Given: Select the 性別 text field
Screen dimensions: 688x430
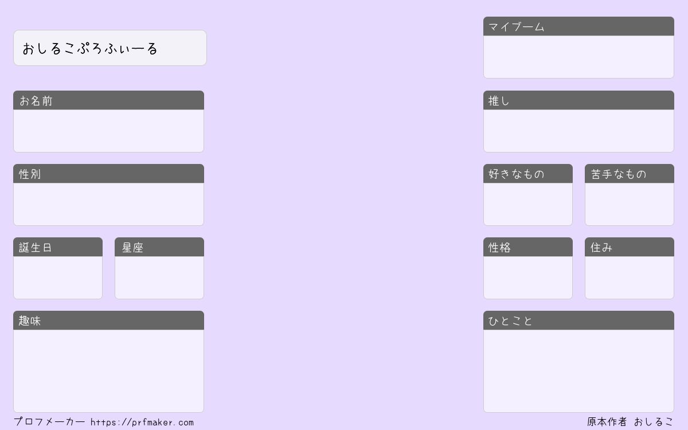Looking at the screenshot, I should [x=108, y=204].
